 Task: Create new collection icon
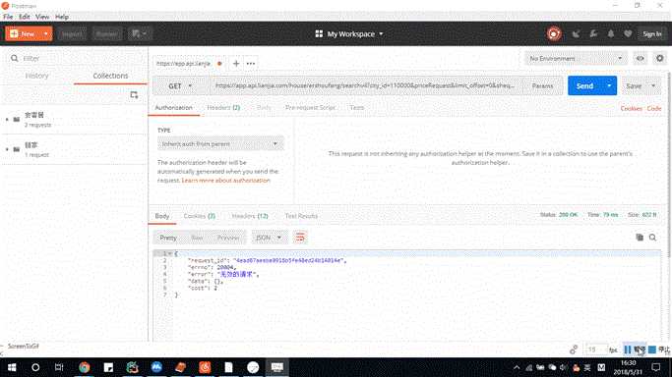[x=134, y=95]
